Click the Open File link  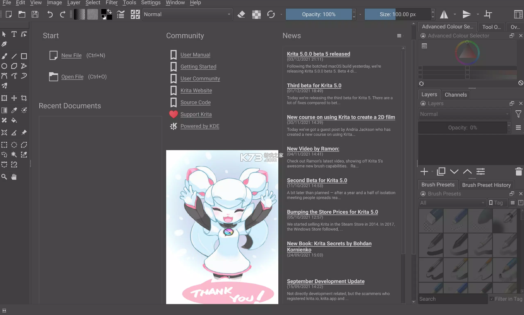(x=72, y=77)
